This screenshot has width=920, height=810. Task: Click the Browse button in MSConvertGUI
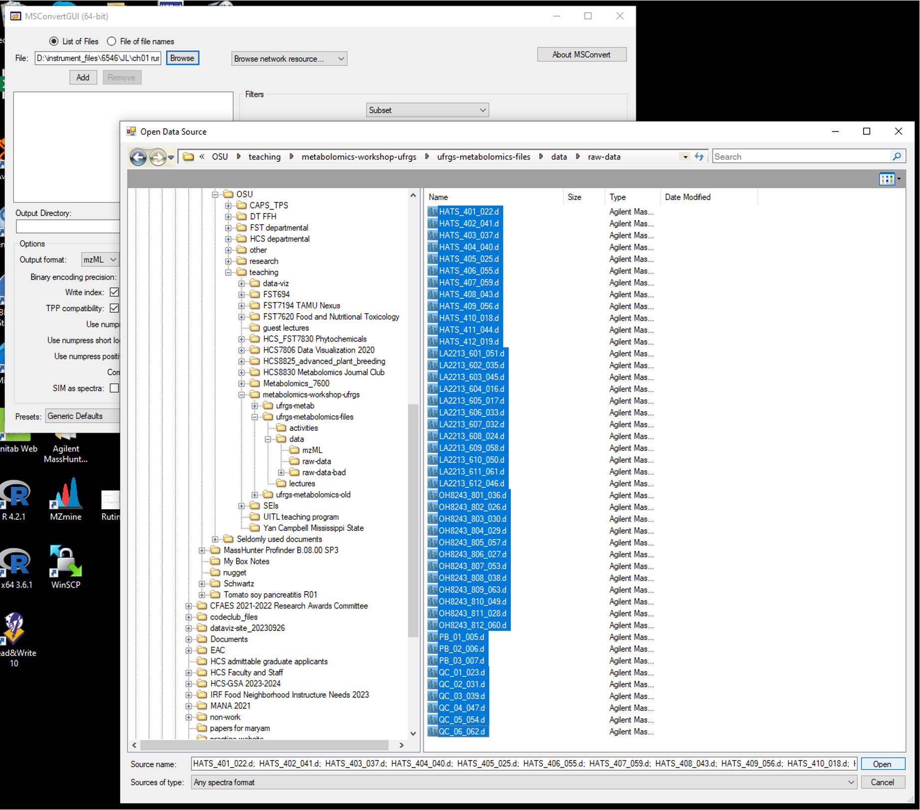pos(182,58)
